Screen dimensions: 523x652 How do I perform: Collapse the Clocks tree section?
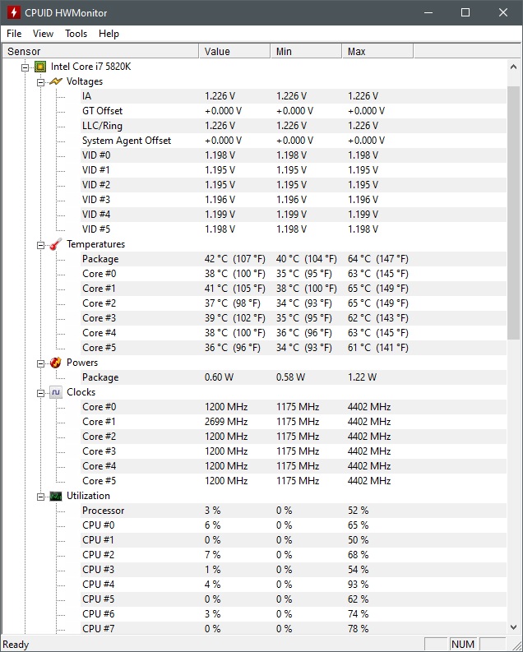click(40, 392)
